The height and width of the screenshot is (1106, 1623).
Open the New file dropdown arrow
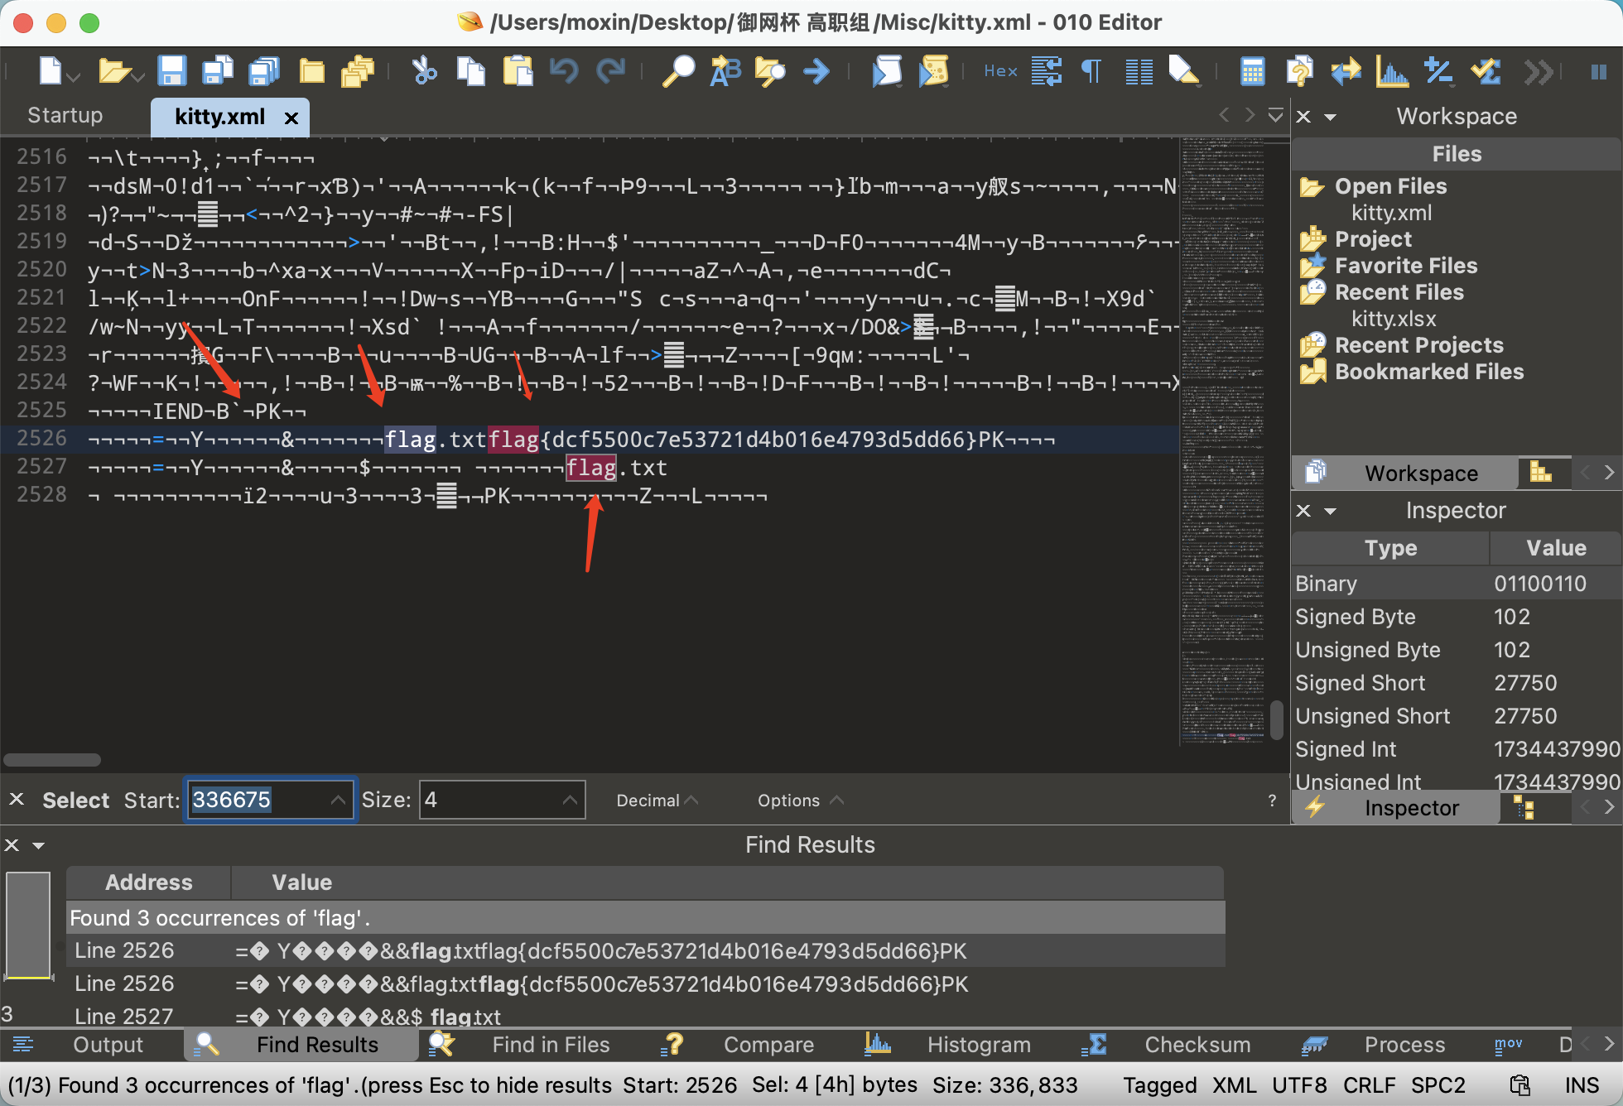pyautogui.click(x=75, y=77)
